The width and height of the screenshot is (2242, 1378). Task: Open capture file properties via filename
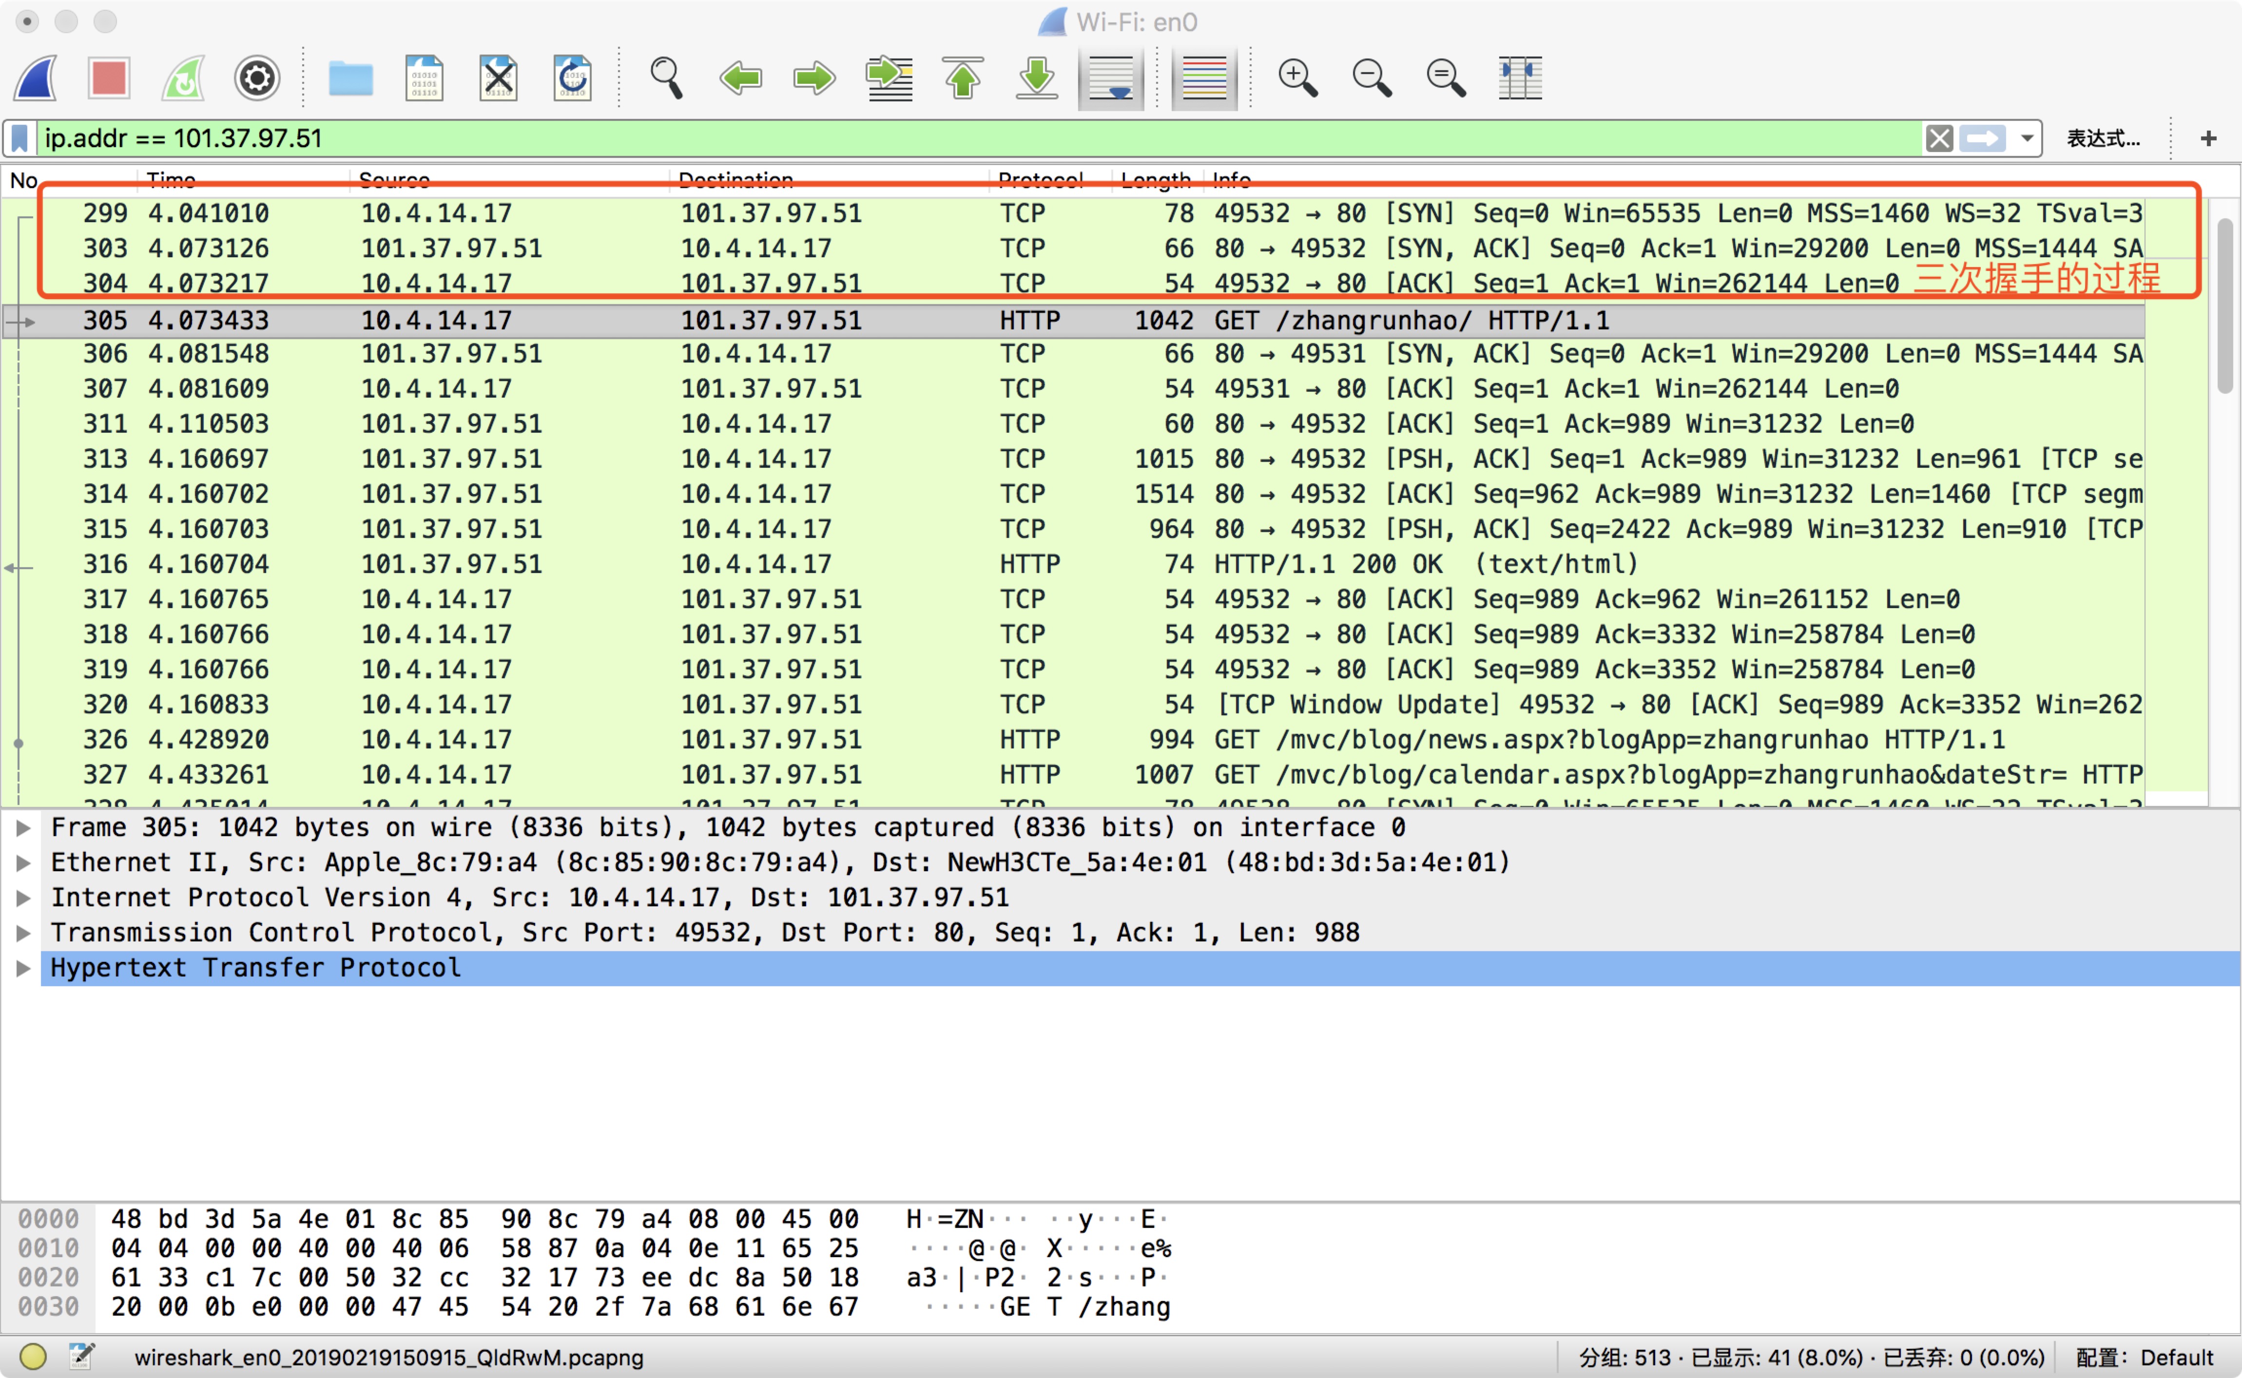coord(389,1358)
